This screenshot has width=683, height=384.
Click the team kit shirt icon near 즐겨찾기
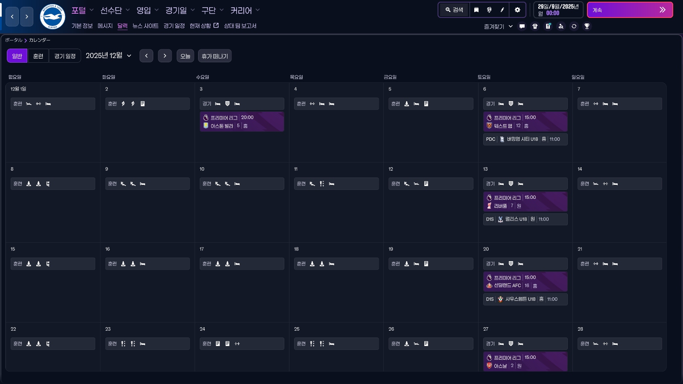pyautogui.click(x=535, y=26)
